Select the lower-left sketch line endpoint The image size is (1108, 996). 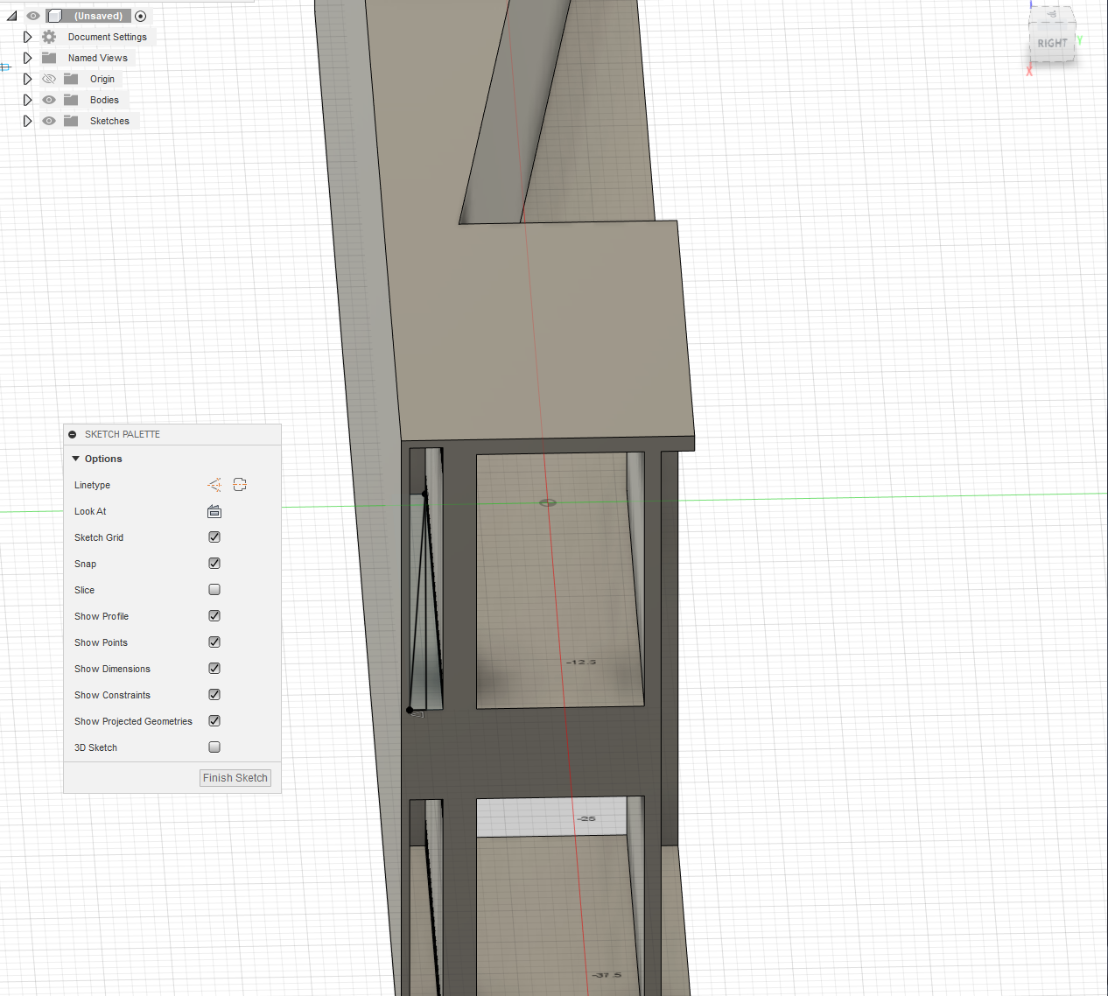point(410,710)
